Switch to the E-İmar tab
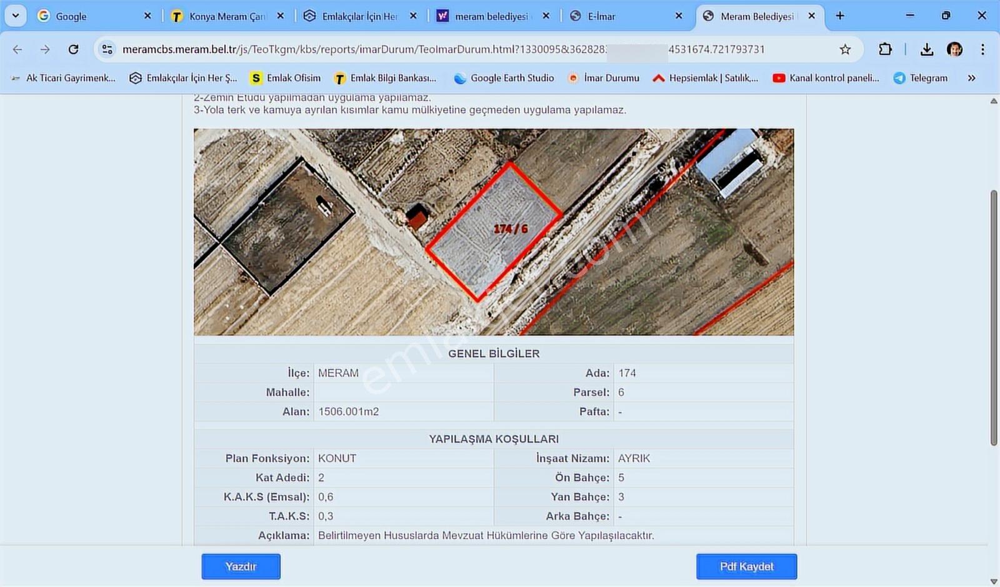Image resolution: width=1000 pixels, height=587 pixels. tap(626, 16)
